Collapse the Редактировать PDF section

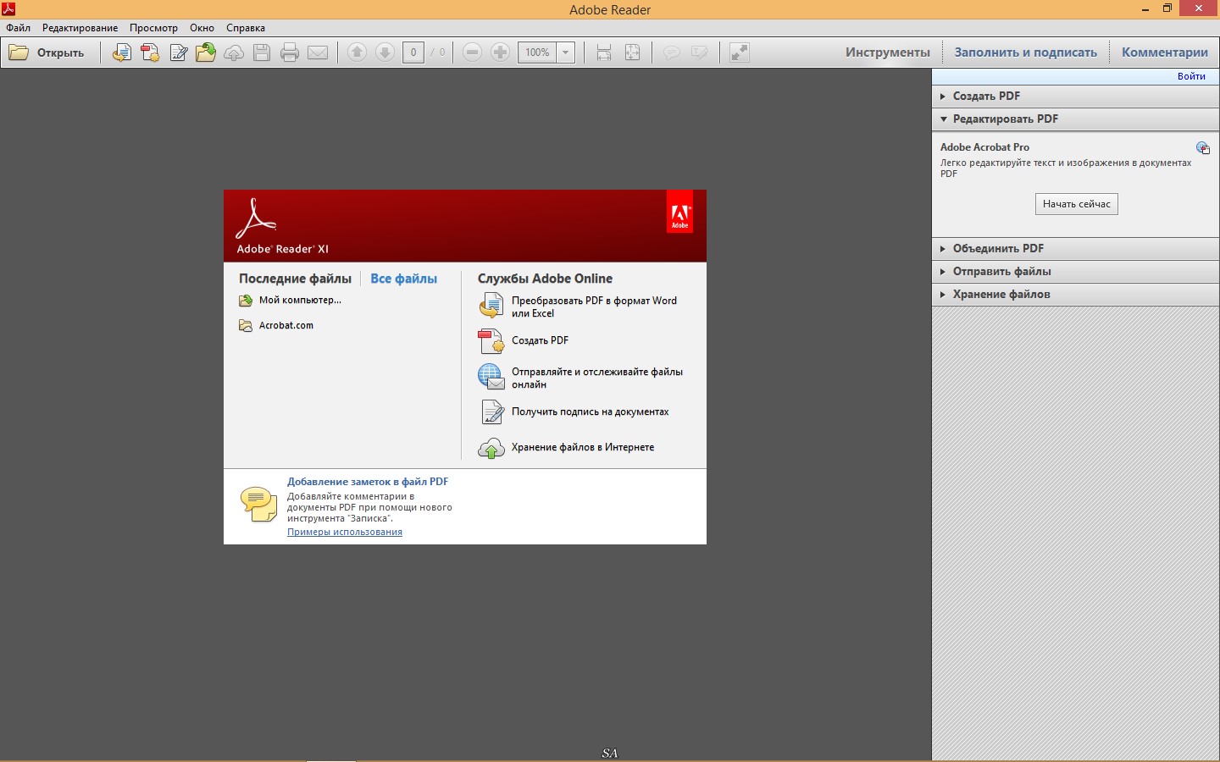click(1075, 119)
